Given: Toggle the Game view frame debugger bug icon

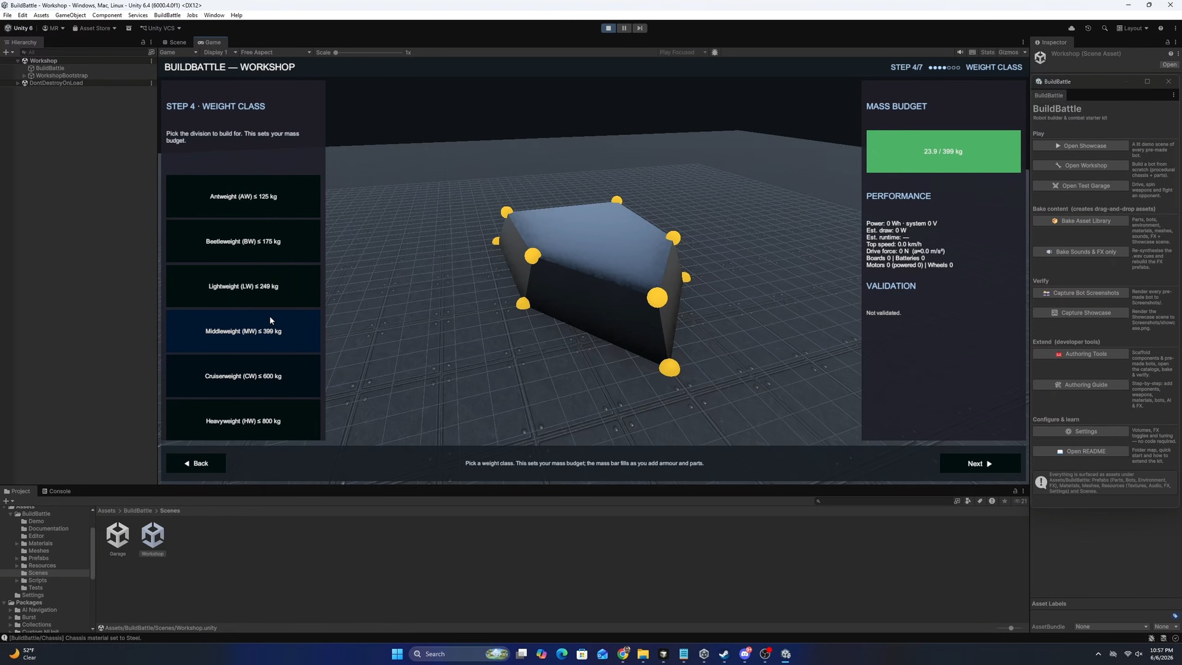Looking at the screenshot, I should point(715,52).
